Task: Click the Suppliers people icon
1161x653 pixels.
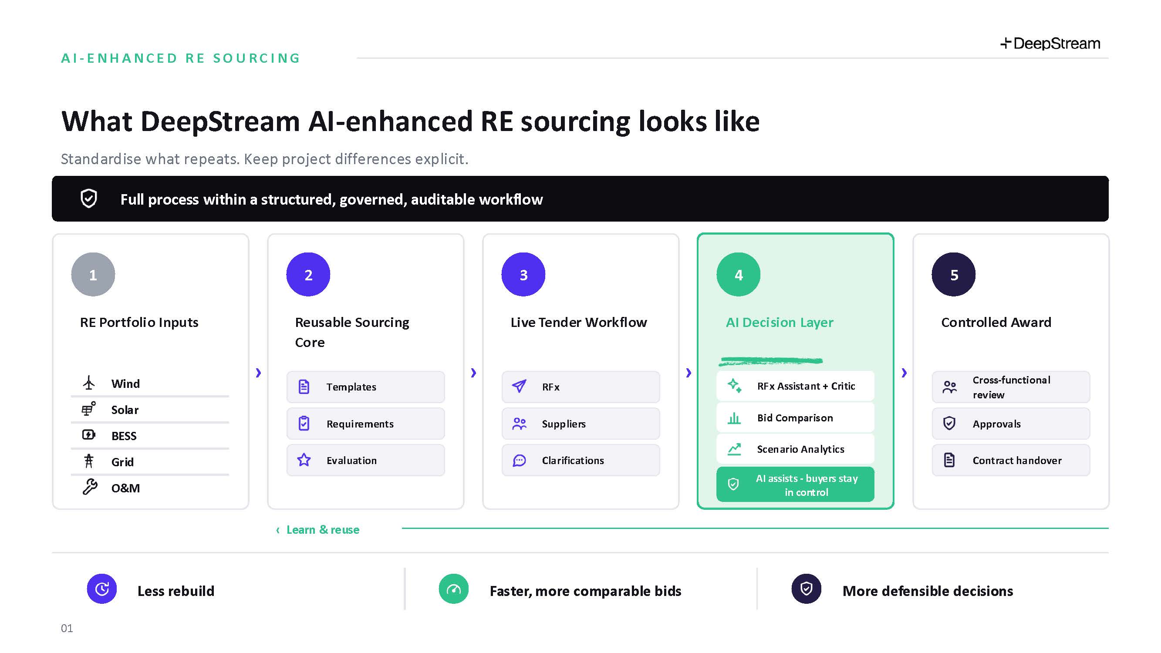Action: 519,424
